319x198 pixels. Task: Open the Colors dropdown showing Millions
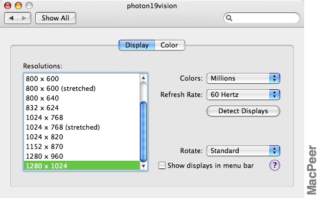point(243,79)
